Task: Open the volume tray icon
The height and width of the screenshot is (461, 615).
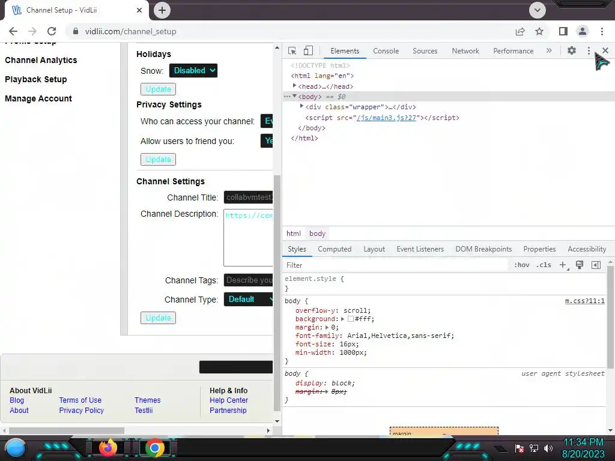Action: click(x=548, y=448)
